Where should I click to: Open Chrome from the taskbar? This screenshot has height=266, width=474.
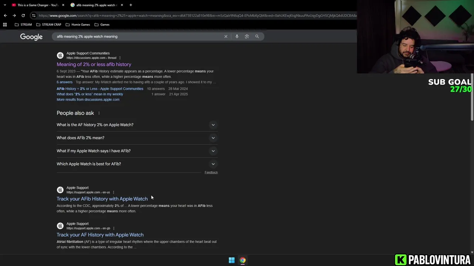point(243,260)
